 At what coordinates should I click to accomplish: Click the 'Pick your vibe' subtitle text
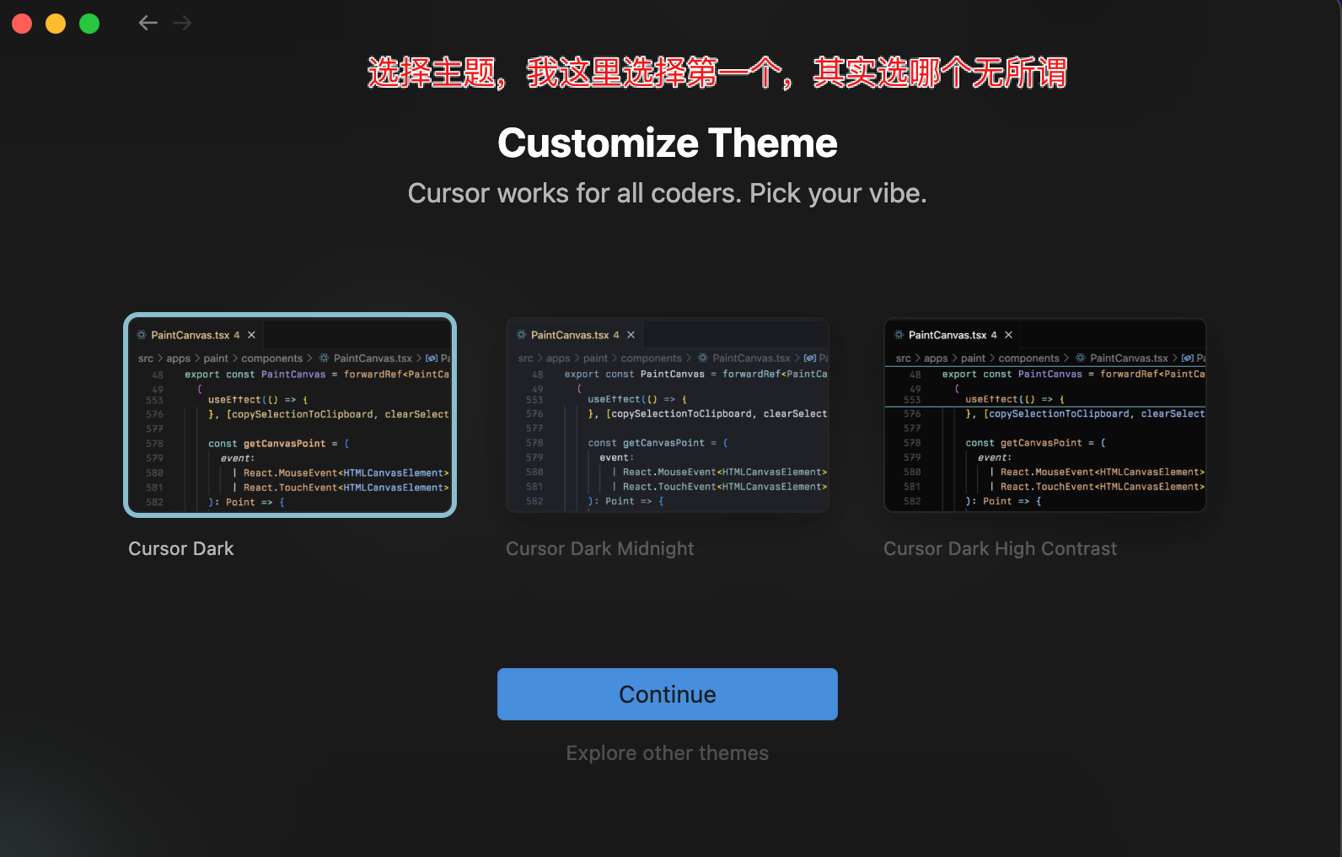click(838, 193)
